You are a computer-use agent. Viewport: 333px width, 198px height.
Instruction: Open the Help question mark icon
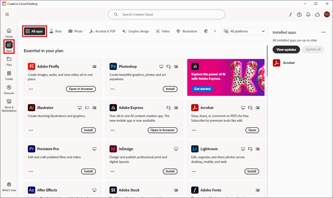[299, 14]
